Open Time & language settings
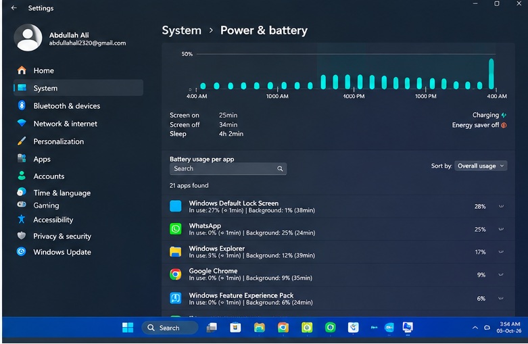This screenshot has height=344, width=528. pos(78,193)
